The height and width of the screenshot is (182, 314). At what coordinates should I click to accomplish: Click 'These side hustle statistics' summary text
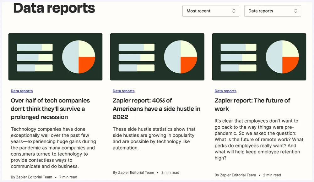click(154, 138)
